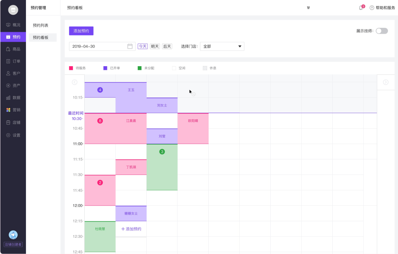Select the 明天 quick date button
Image resolution: width=398 pixels, height=254 pixels.
[155, 46]
